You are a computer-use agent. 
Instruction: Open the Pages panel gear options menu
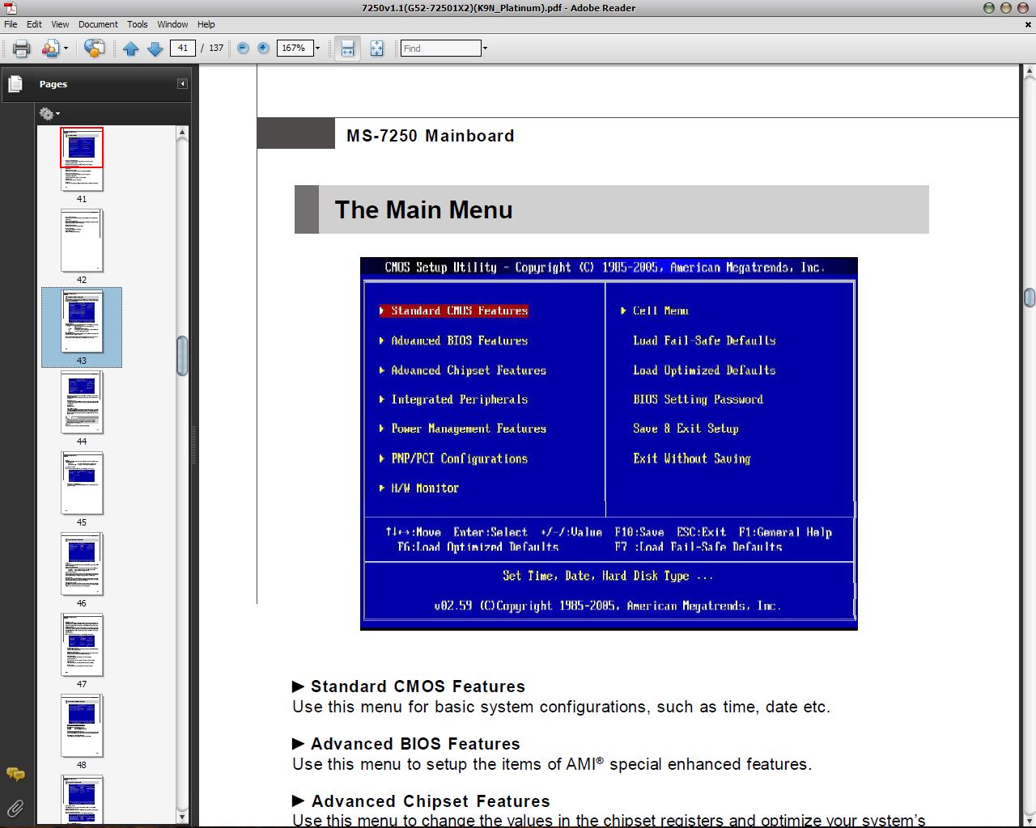tap(49, 114)
